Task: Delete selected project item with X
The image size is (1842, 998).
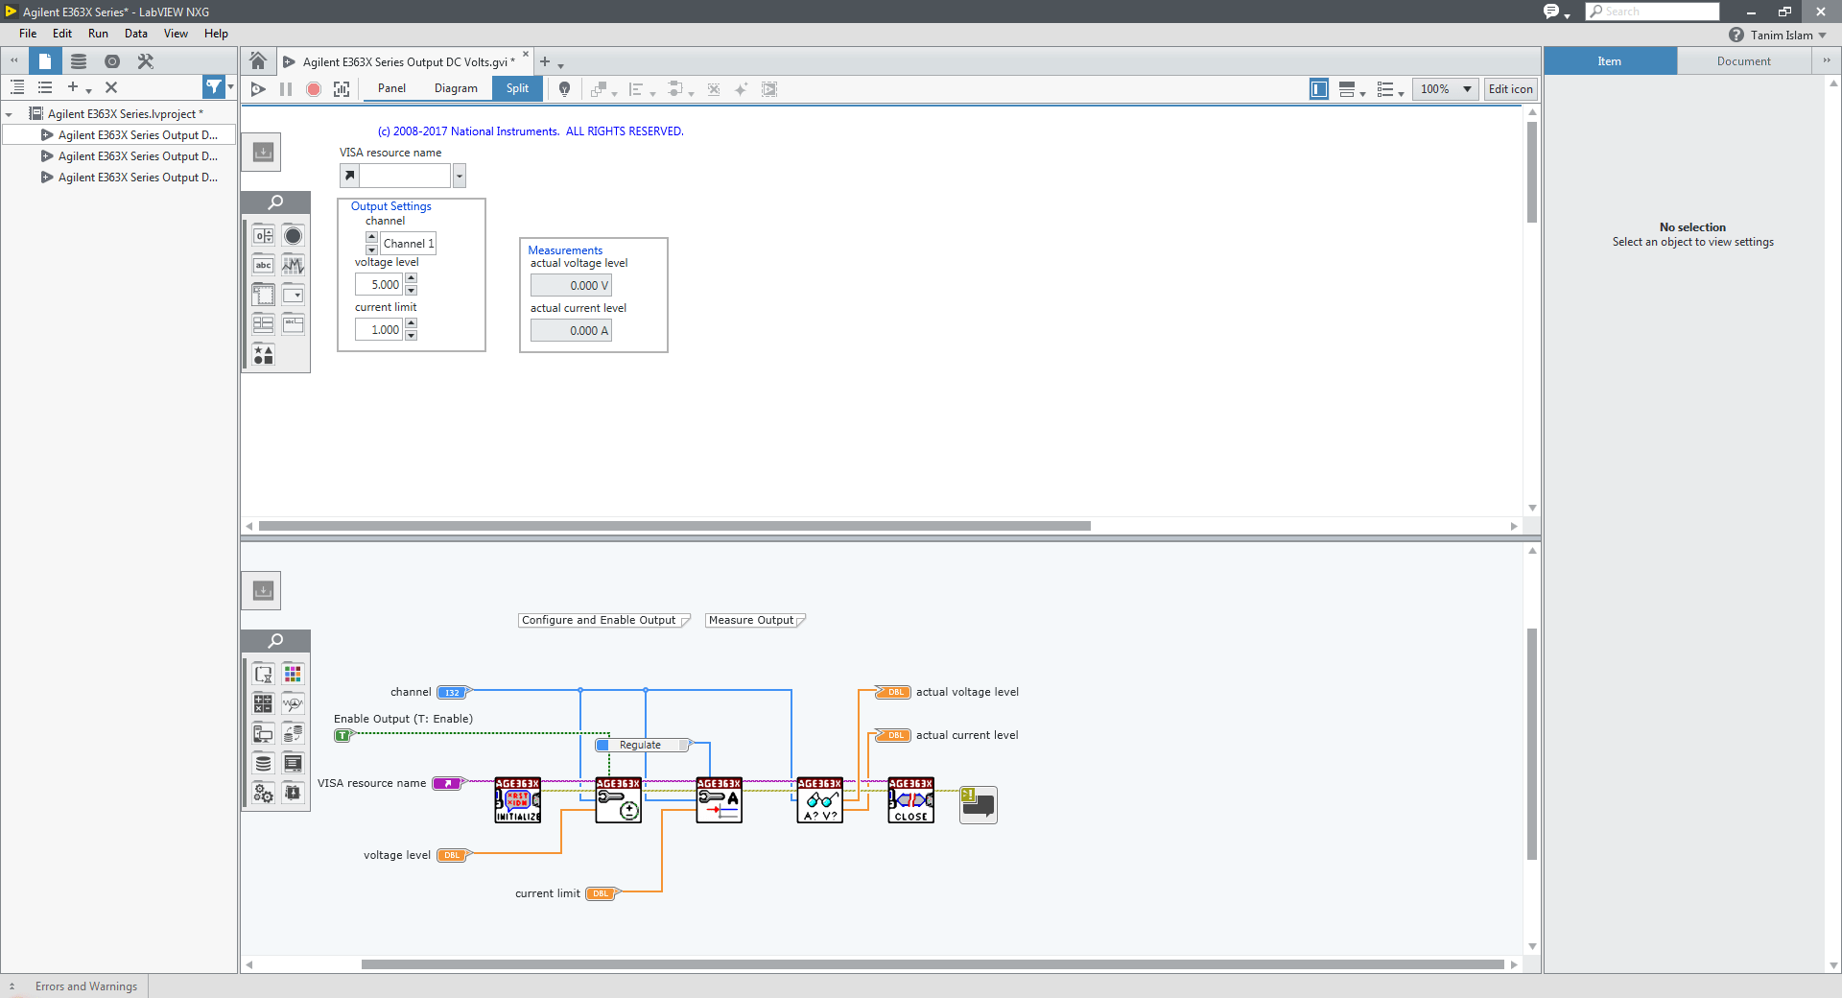Action: [111, 87]
